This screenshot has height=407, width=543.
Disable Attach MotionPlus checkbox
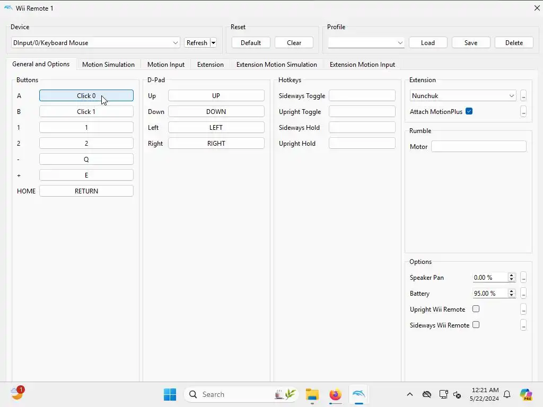[x=469, y=111]
